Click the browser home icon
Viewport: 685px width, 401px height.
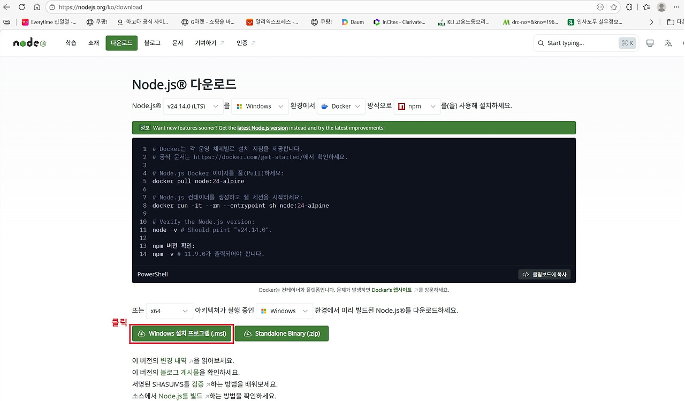[x=37, y=7]
